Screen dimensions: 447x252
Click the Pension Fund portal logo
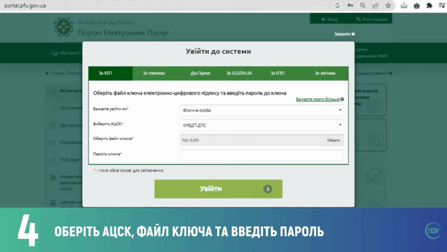tap(64, 27)
